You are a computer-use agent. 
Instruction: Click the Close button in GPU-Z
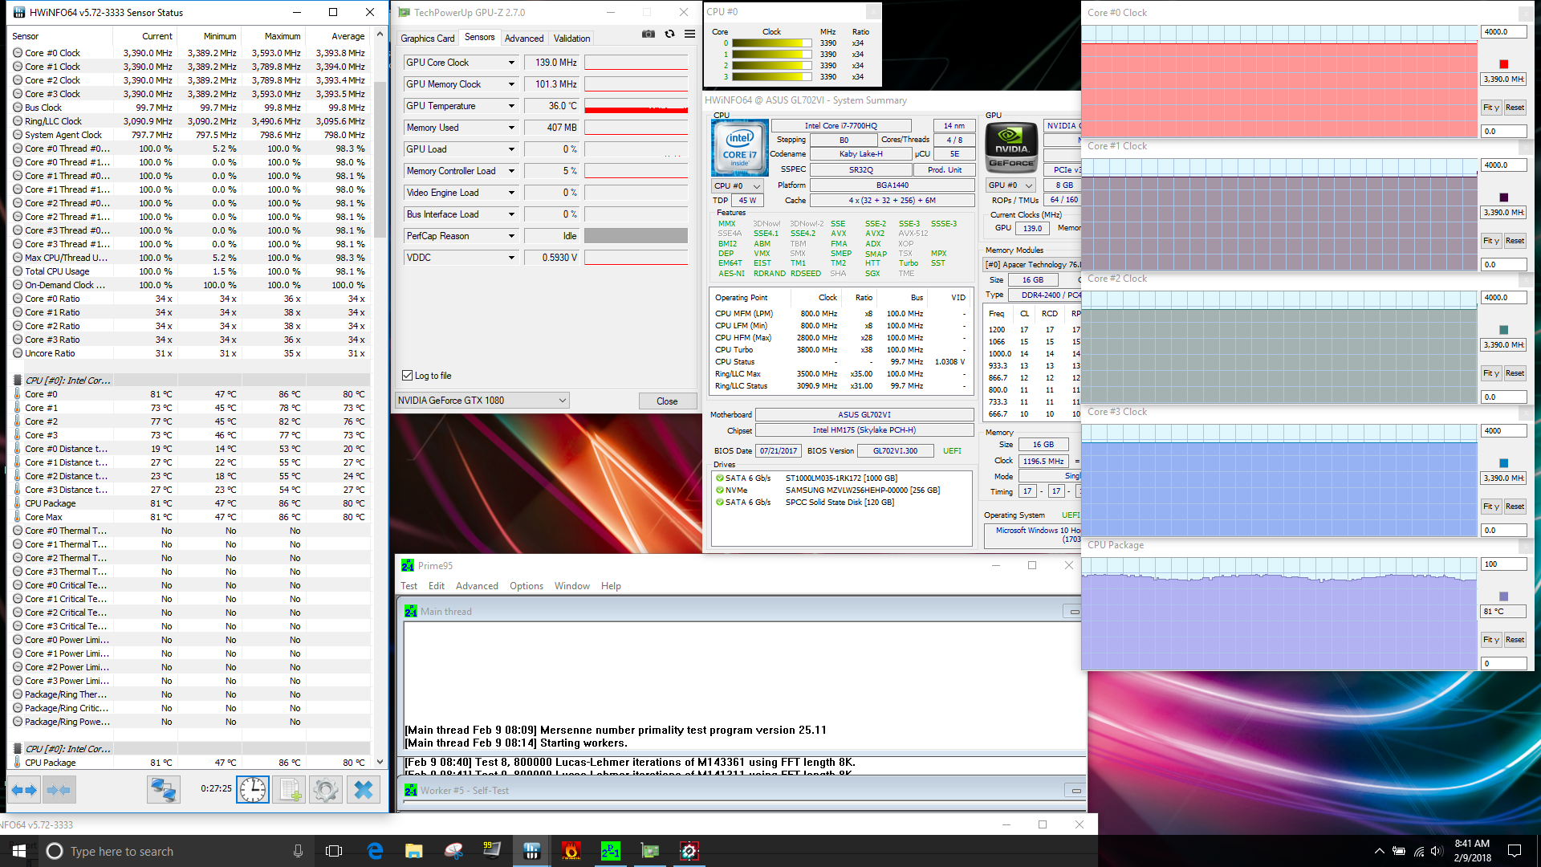coord(667,401)
